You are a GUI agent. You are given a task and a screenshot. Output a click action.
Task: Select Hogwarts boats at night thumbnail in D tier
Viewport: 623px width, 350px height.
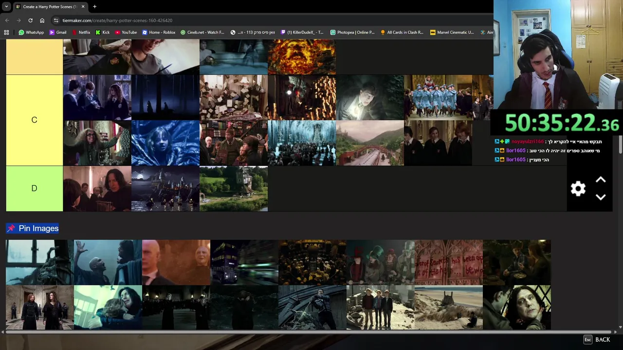[x=165, y=189]
